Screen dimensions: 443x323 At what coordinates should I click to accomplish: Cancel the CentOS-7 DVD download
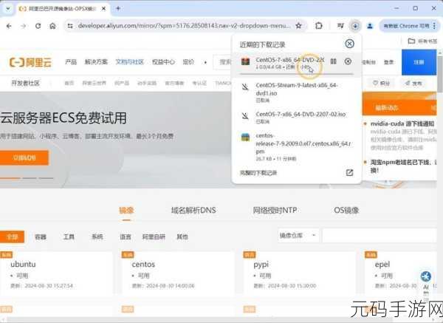point(348,61)
